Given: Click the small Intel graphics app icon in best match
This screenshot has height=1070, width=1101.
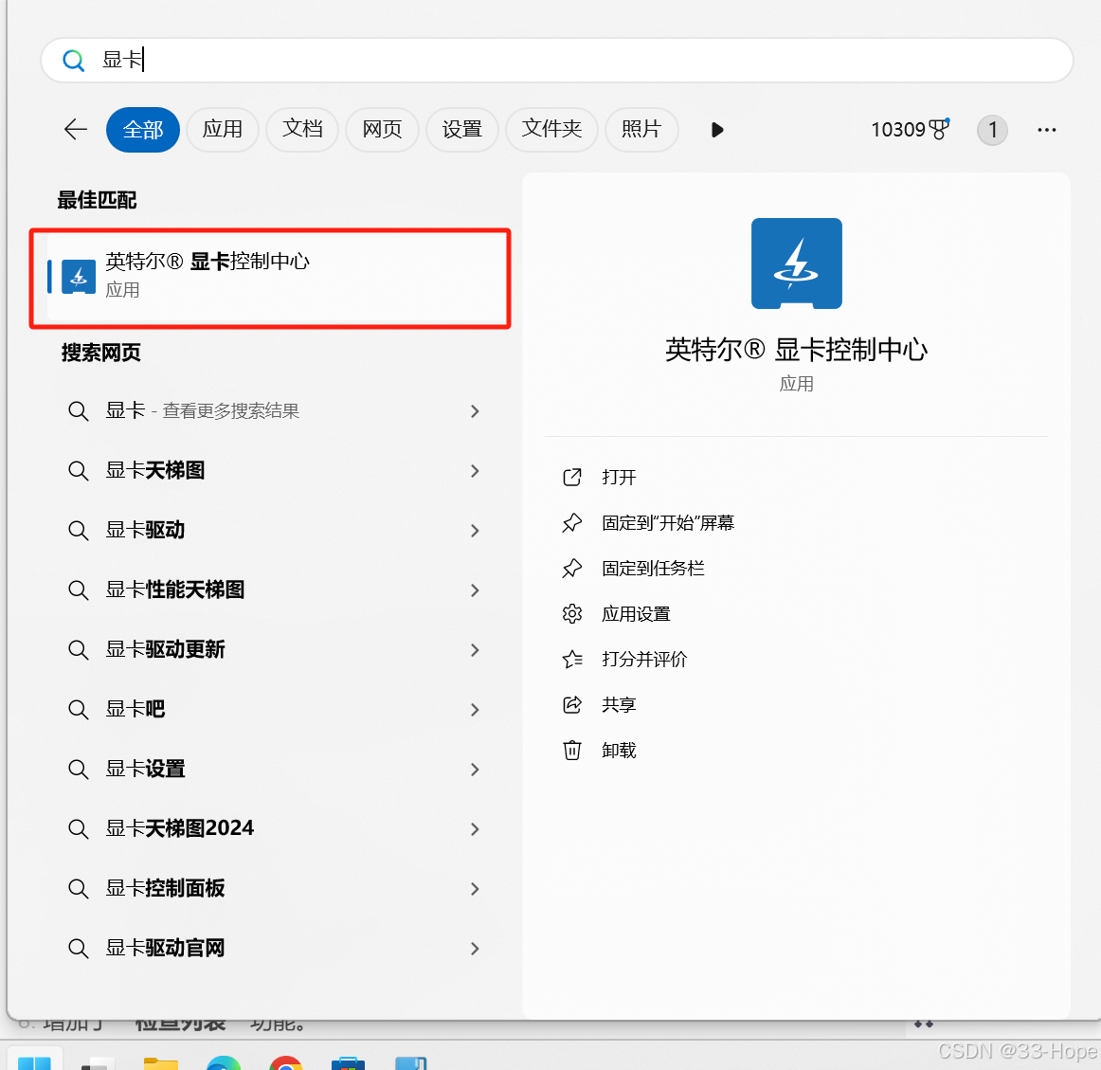Looking at the screenshot, I should (79, 277).
